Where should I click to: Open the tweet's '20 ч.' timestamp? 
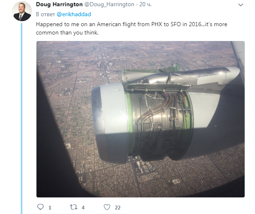[x=146, y=5]
